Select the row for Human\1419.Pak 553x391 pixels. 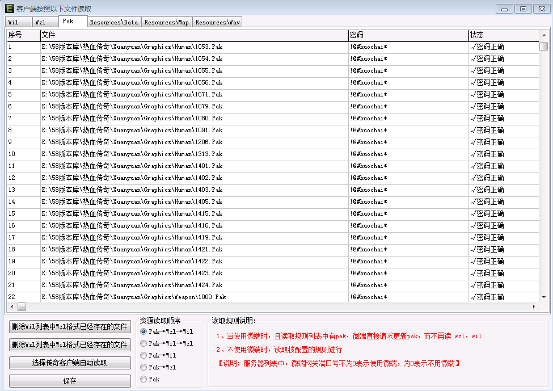pos(273,238)
